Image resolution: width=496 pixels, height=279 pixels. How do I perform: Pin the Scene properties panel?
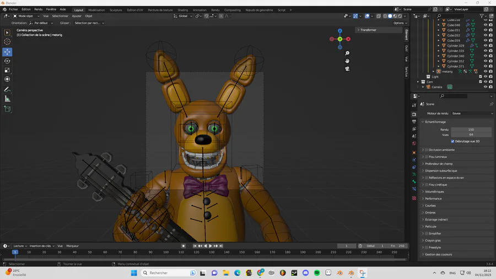(x=491, y=104)
